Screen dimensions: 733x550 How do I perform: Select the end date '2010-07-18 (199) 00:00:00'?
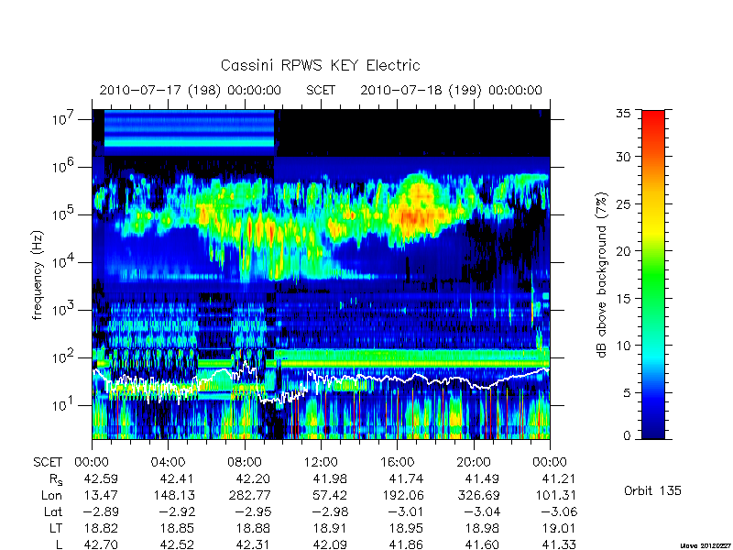(x=451, y=90)
